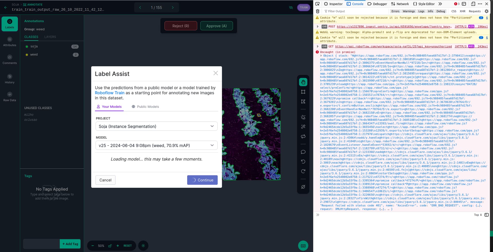493x252 pixels.
Task: Click the mark null icon
Action: click(303, 187)
